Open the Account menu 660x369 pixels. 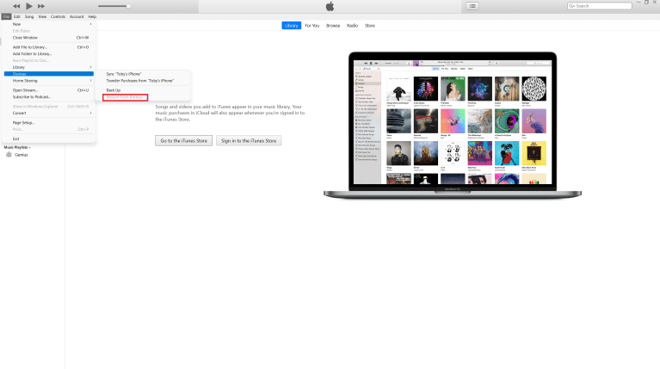(77, 16)
